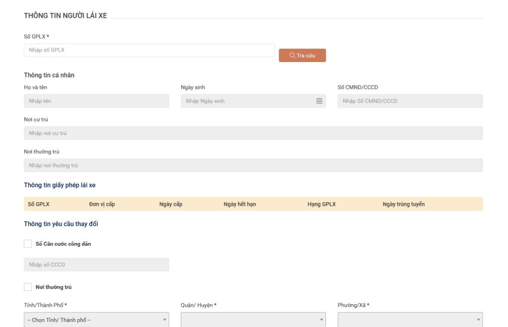Click the Ngày hết hạn column header
Screen dimensions: 508x327
click(x=240, y=204)
